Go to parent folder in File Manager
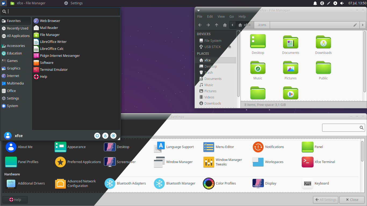 coord(217,25)
